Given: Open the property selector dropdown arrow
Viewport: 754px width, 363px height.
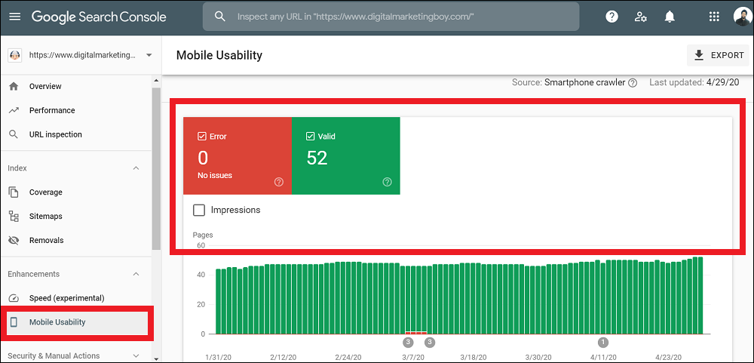Looking at the screenshot, I should click(149, 55).
